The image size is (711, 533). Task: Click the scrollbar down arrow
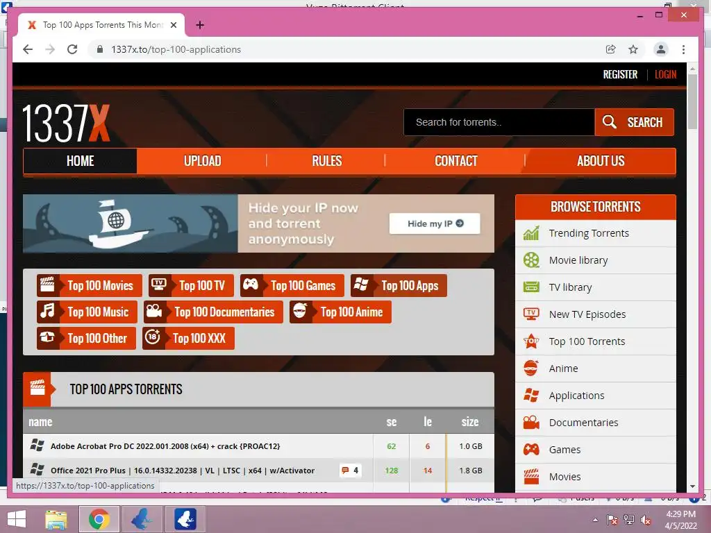[x=692, y=487]
